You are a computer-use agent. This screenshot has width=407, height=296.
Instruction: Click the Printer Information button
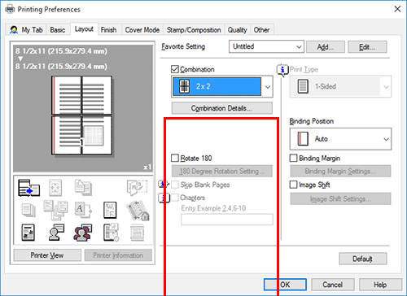tap(118, 255)
